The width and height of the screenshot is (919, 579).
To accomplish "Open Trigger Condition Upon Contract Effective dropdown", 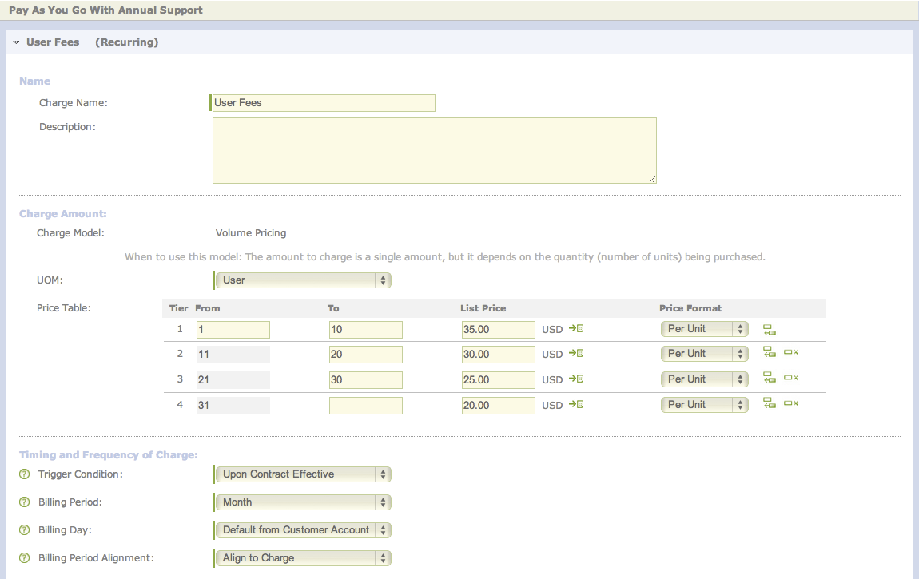I will click(x=303, y=474).
